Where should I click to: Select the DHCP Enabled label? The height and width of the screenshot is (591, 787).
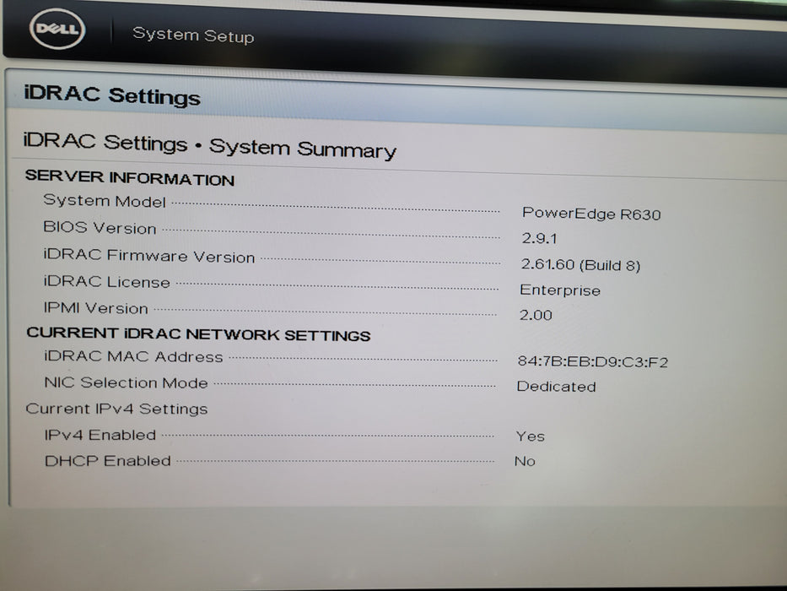[108, 461]
